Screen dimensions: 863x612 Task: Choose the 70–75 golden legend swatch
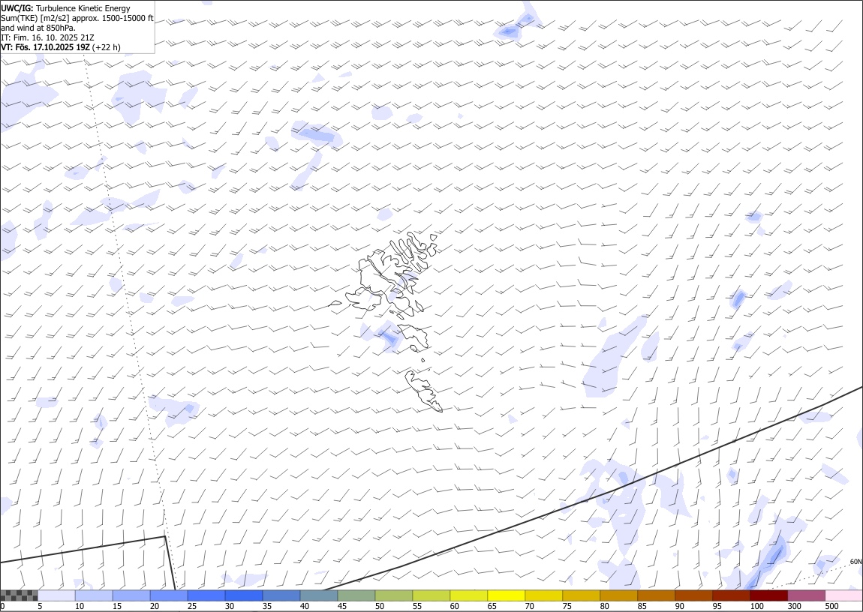544,595
